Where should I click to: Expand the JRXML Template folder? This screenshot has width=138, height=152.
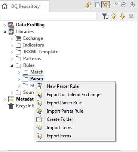(x=12, y=53)
